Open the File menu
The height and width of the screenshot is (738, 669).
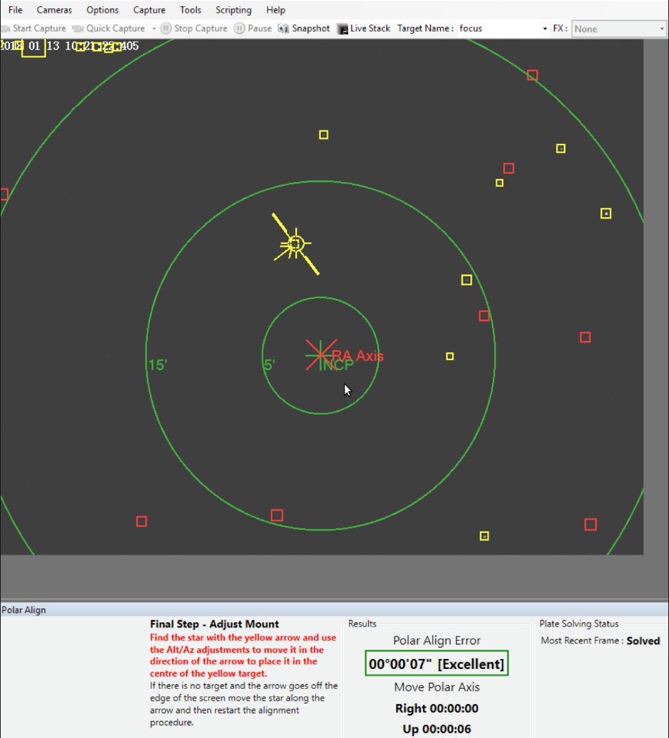pyautogui.click(x=15, y=10)
